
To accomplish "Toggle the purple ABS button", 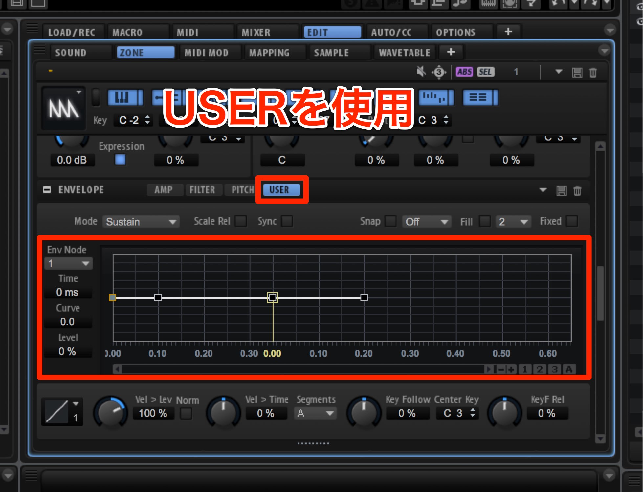I will [465, 72].
